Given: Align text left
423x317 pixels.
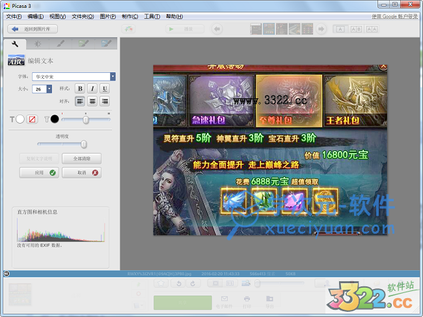Looking at the screenshot, I should pyautogui.click(x=80, y=102).
